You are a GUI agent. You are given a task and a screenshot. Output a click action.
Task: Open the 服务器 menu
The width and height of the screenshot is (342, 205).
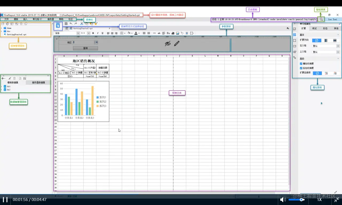point(51,19)
